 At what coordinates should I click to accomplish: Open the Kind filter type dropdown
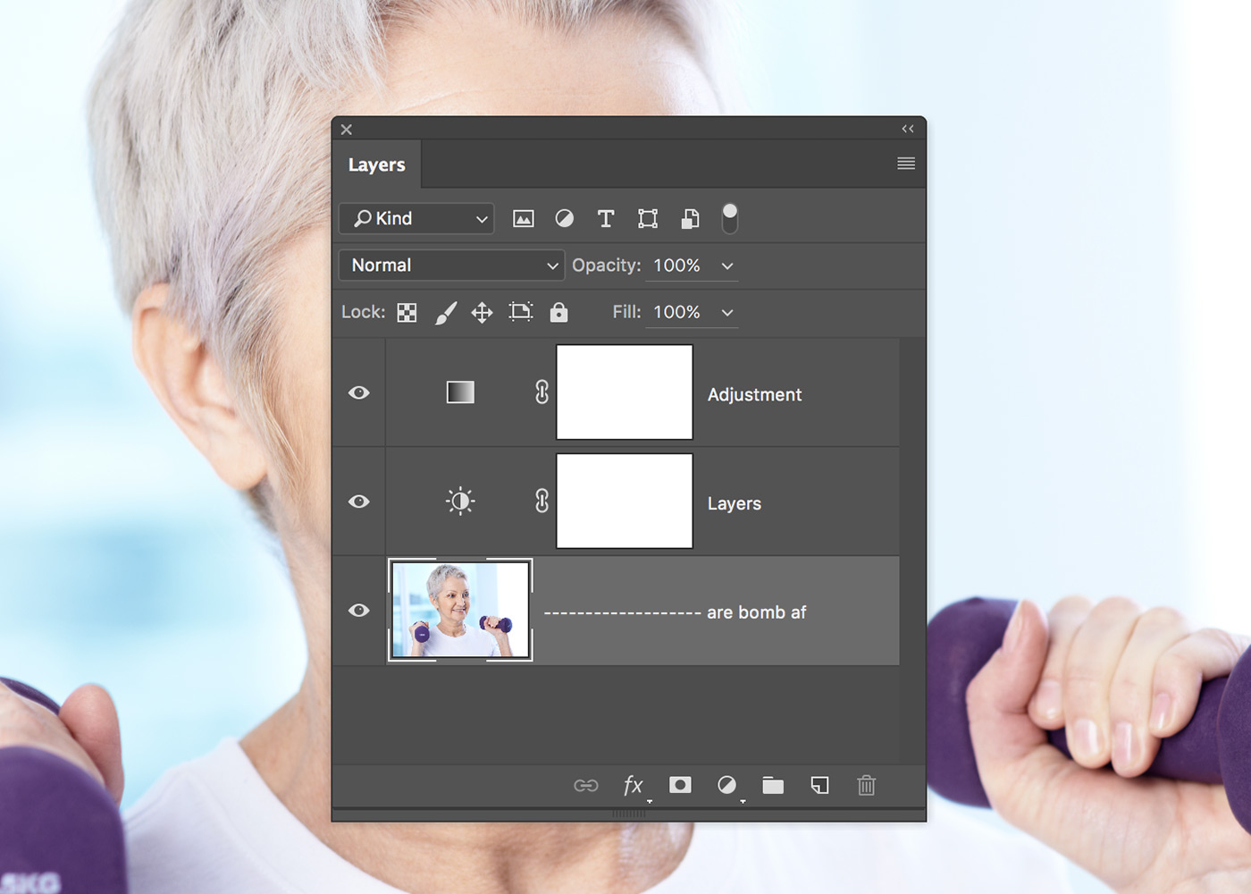pos(416,218)
